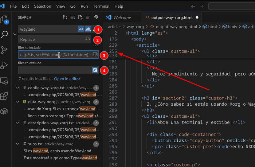Open the Run menu

pos(84,6)
